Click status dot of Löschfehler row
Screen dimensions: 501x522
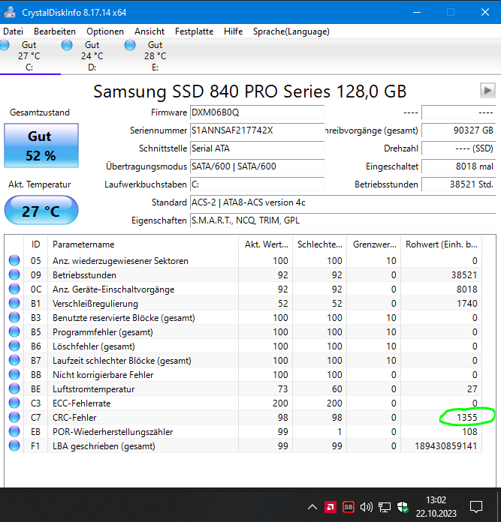click(14, 346)
